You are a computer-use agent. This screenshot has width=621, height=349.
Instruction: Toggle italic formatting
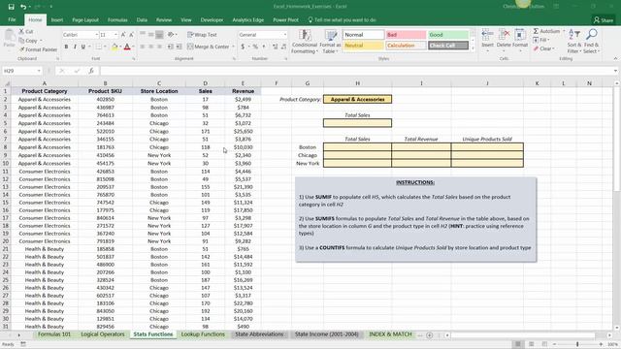[x=75, y=48]
